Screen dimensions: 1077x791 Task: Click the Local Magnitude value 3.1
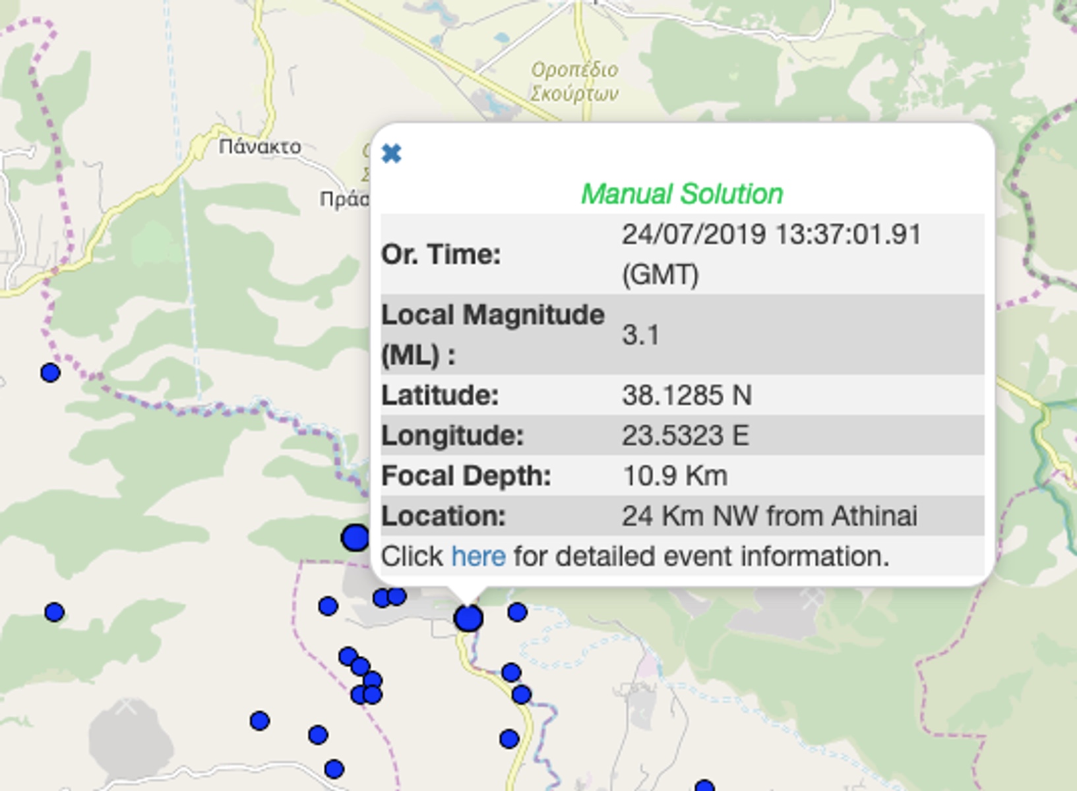[x=640, y=335]
